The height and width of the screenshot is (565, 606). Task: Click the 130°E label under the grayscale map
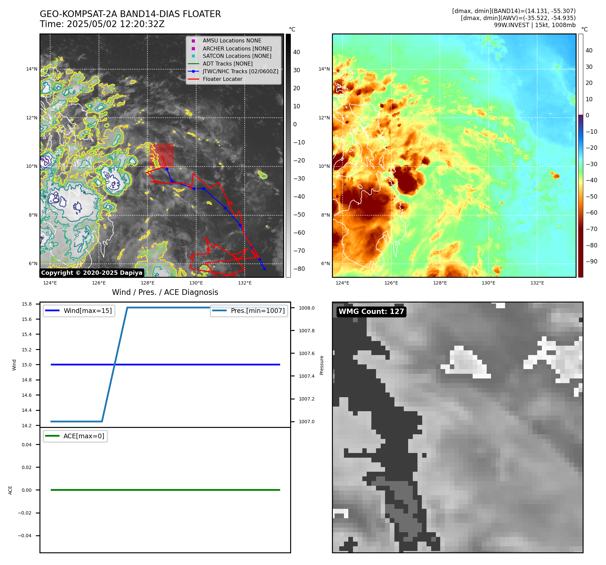[196, 283]
